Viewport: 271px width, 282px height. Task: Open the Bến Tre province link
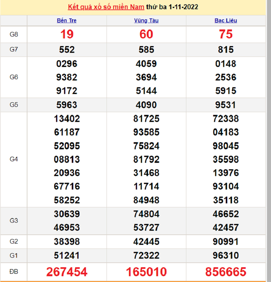pyautogui.click(x=67, y=21)
